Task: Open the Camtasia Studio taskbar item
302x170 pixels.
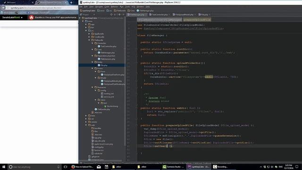Action: 173,167
